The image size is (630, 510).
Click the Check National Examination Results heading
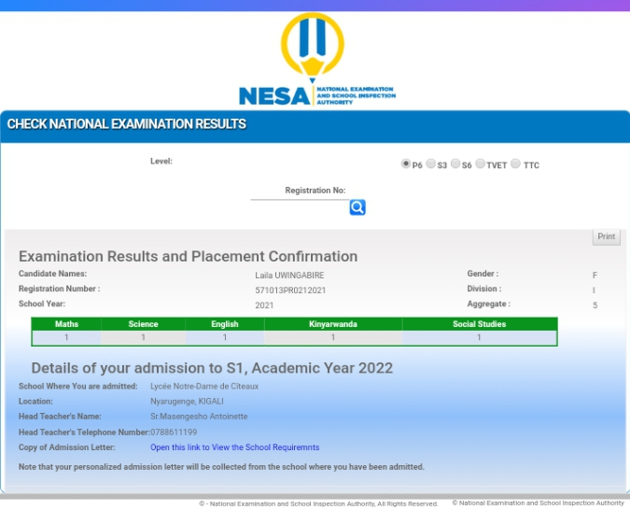[x=127, y=124]
